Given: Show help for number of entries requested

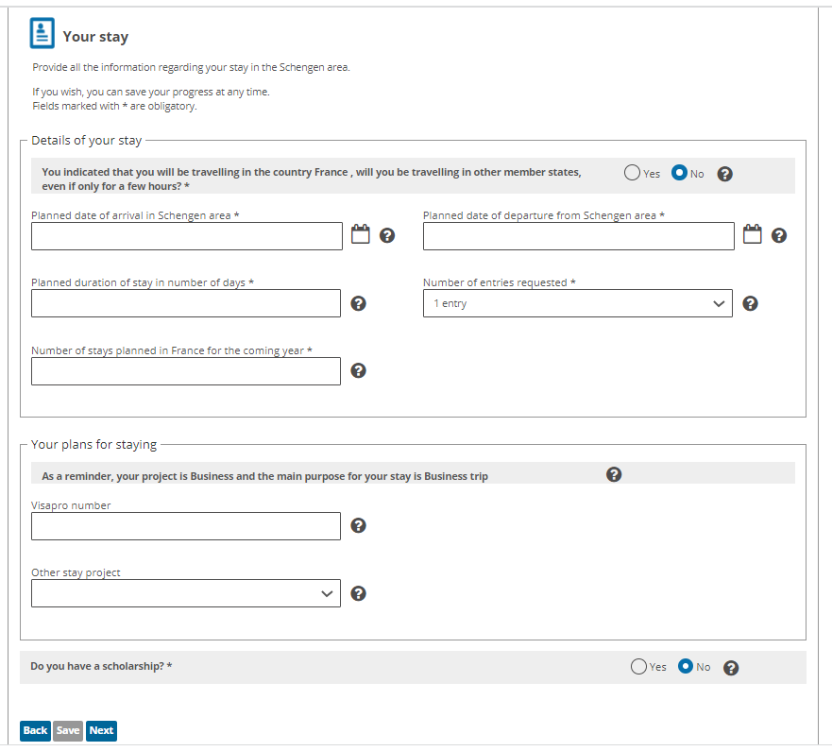Looking at the screenshot, I should coord(750,303).
